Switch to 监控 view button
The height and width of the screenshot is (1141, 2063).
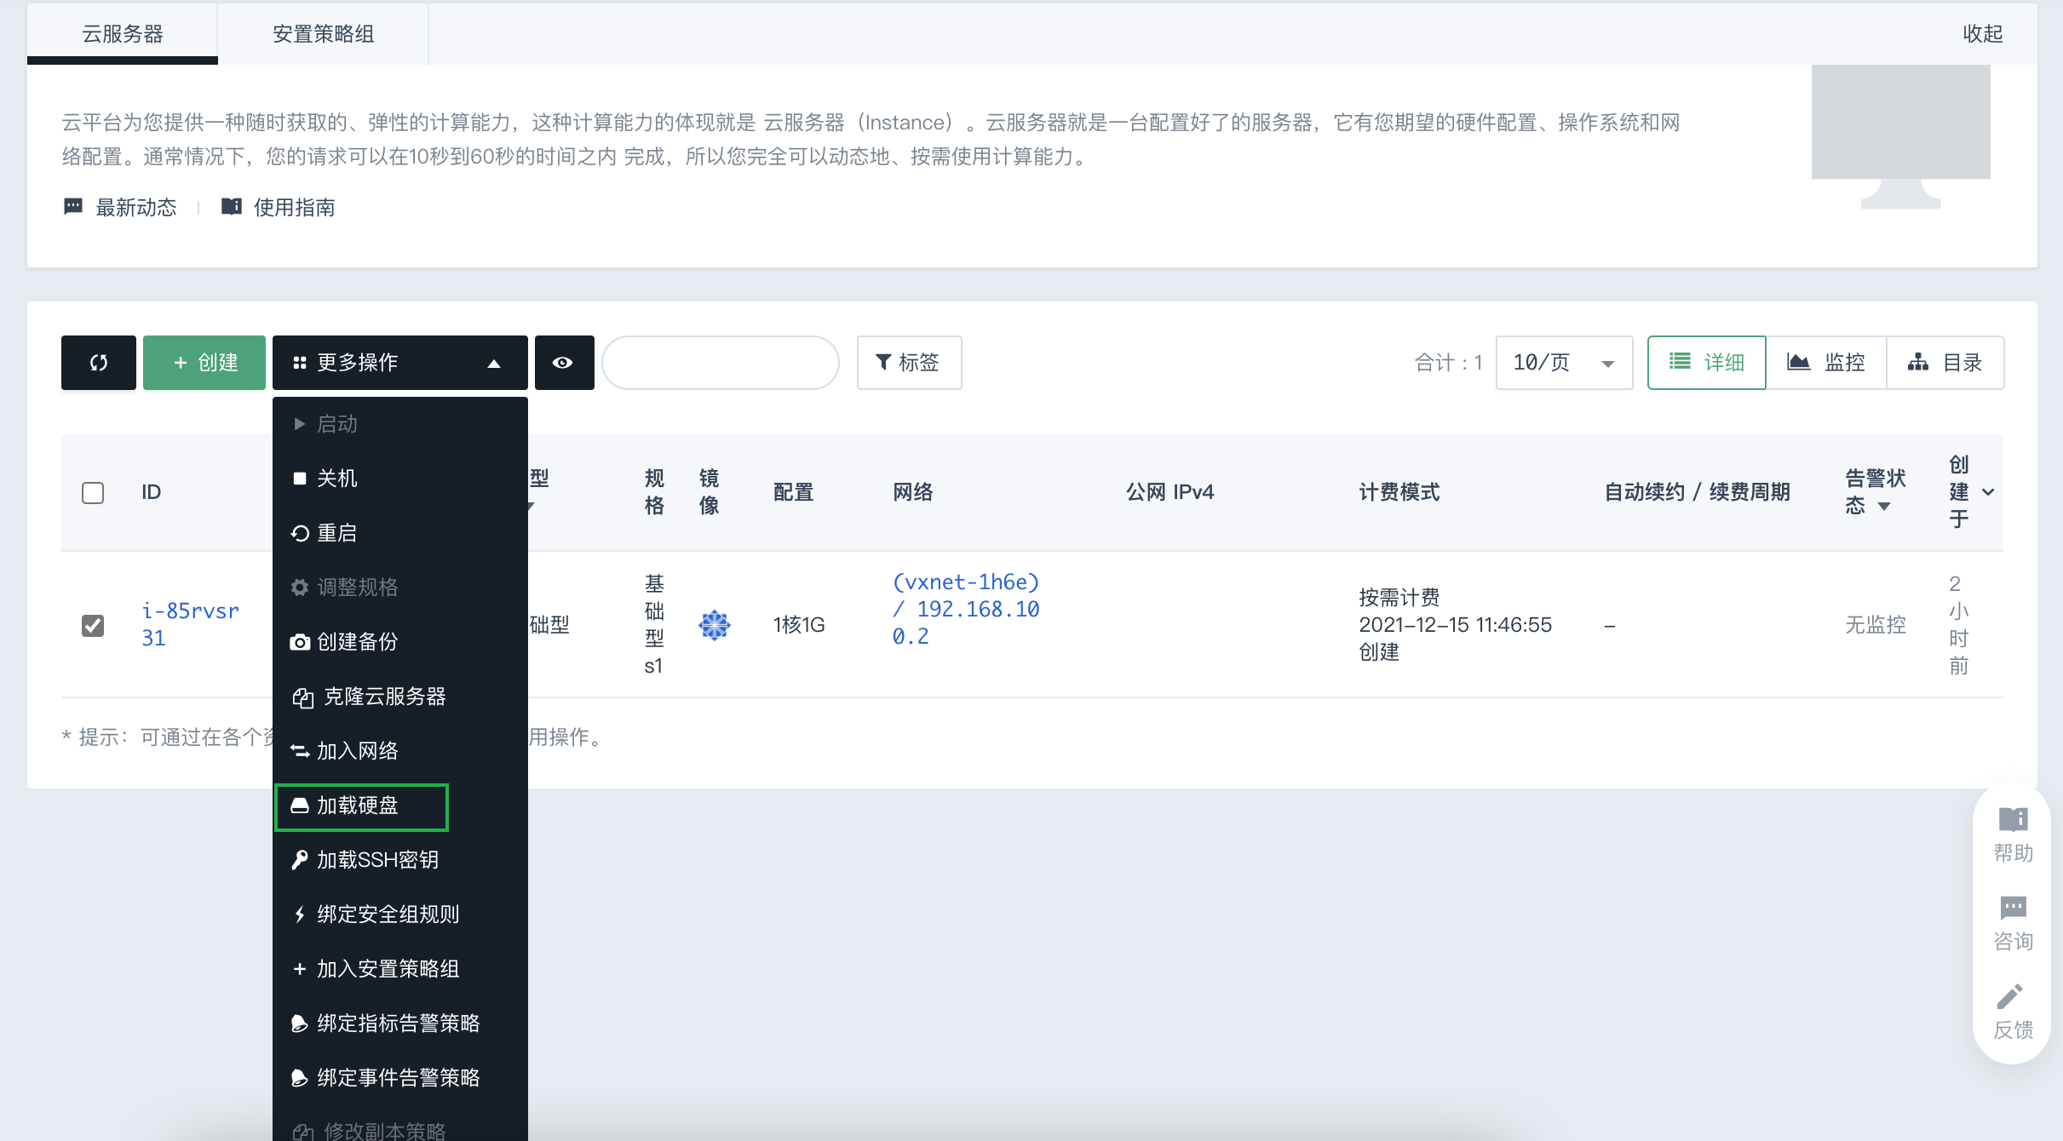point(1826,363)
